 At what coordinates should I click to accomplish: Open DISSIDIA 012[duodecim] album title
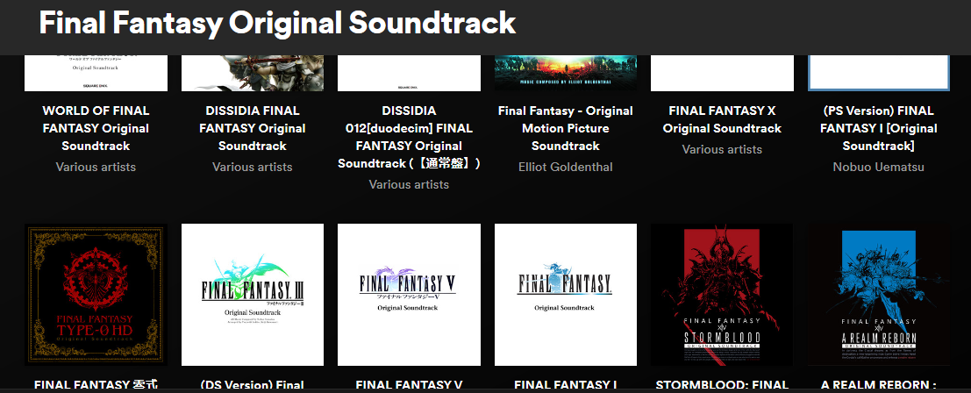(x=409, y=137)
